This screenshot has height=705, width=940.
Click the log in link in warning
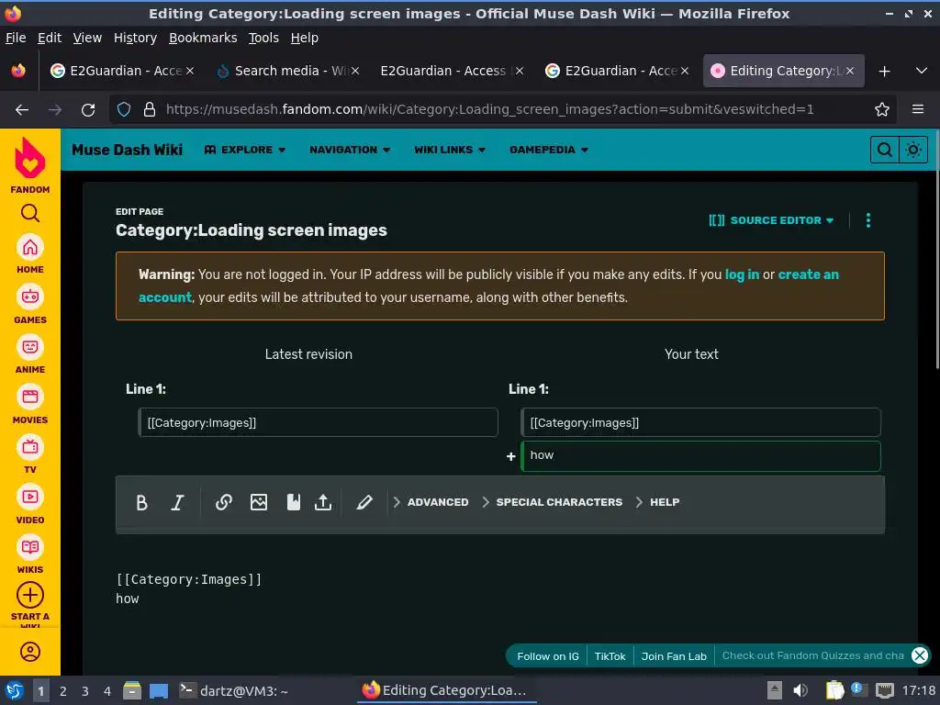tap(742, 274)
